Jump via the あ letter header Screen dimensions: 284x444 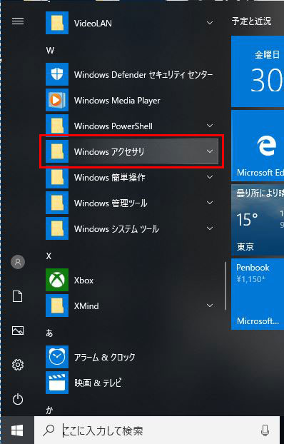point(49,333)
